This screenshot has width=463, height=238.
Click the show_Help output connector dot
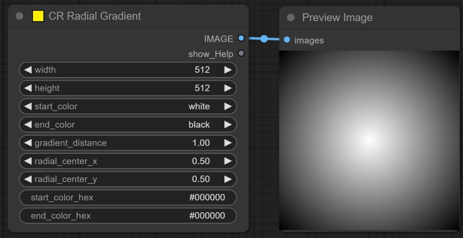click(x=241, y=54)
